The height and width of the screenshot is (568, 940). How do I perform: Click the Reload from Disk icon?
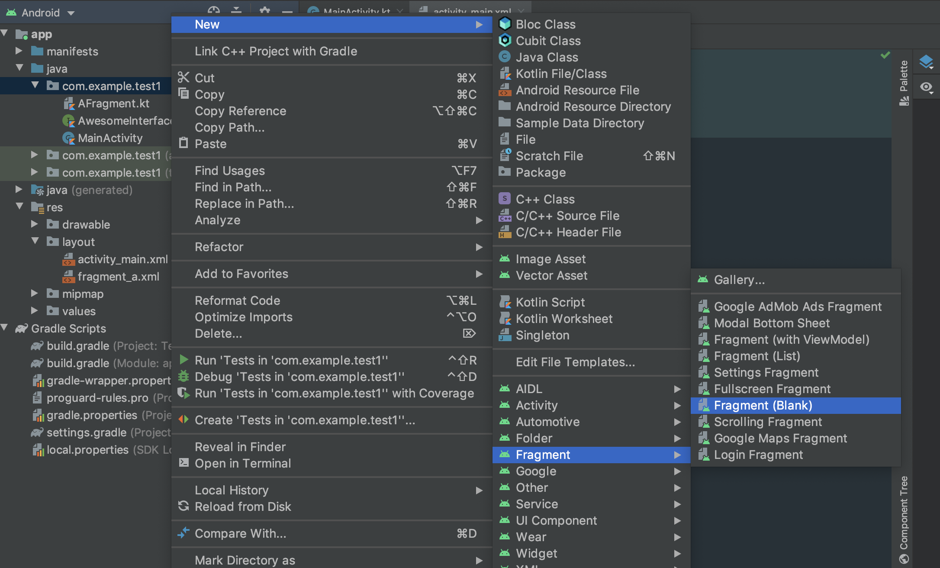tap(183, 506)
